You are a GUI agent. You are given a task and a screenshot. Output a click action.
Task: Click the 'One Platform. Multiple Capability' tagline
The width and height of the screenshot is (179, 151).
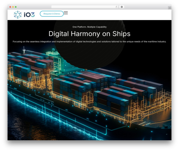tap(89, 27)
